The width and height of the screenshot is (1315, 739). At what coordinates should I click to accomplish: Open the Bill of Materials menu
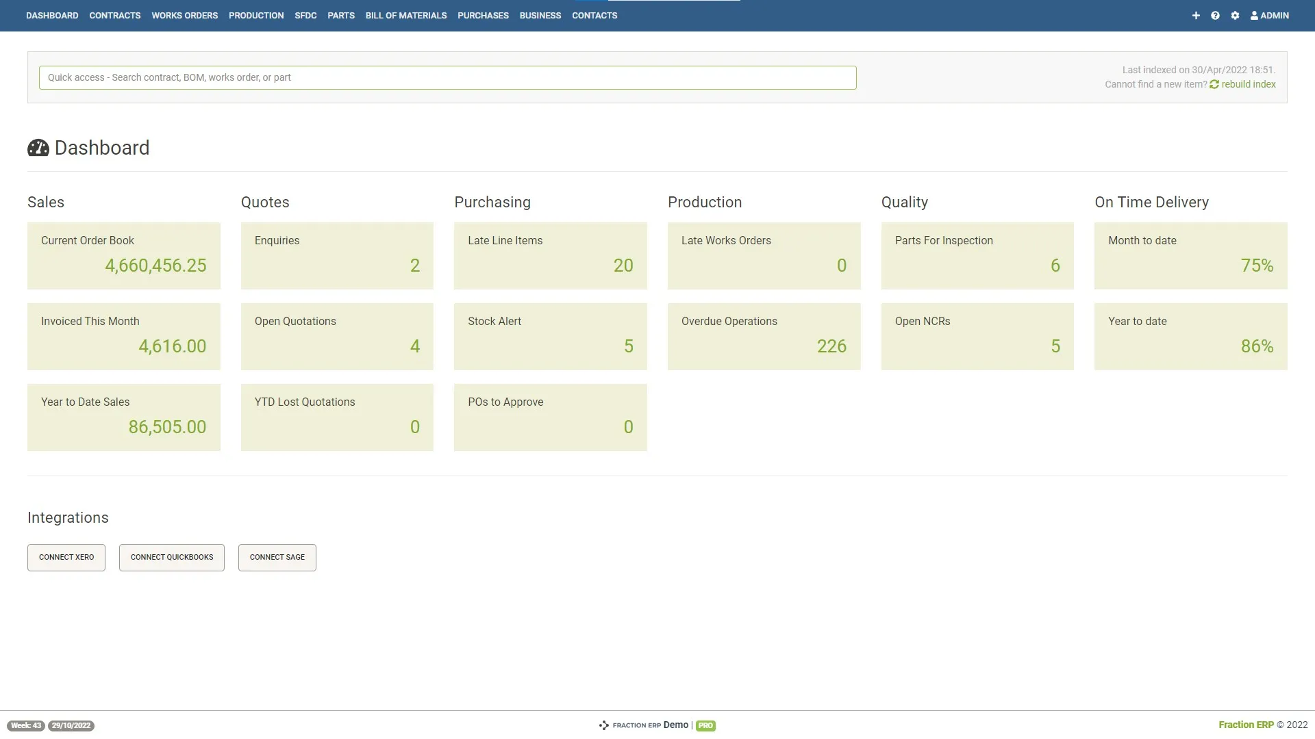point(406,15)
